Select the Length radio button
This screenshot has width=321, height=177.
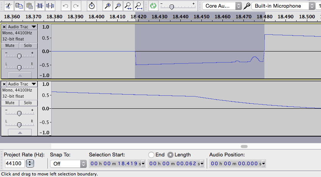pyautogui.click(x=170, y=155)
